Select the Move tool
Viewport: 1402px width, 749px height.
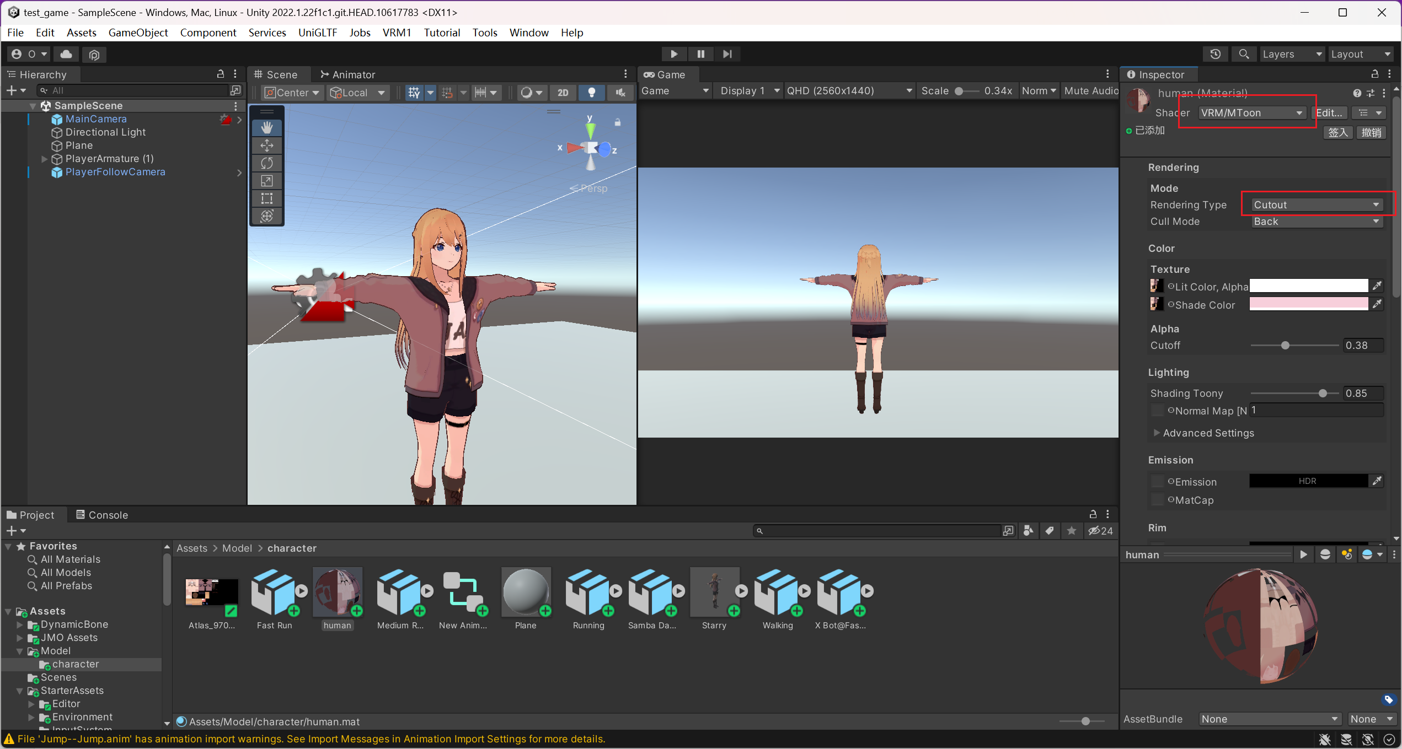[x=267, y=145]
